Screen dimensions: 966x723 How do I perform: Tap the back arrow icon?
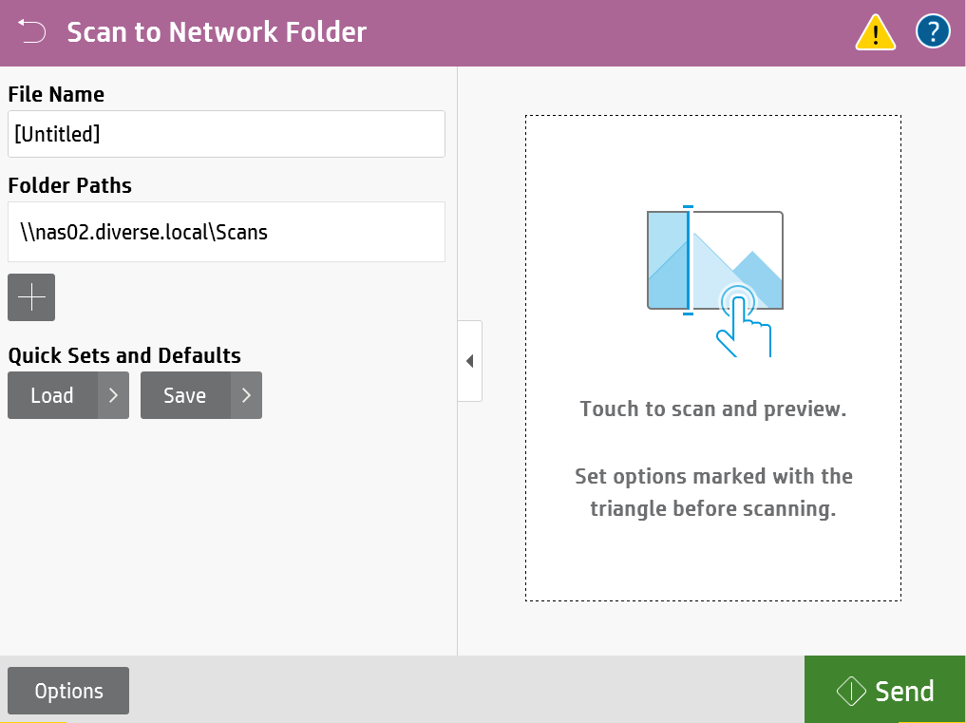[x=31, y=32]
